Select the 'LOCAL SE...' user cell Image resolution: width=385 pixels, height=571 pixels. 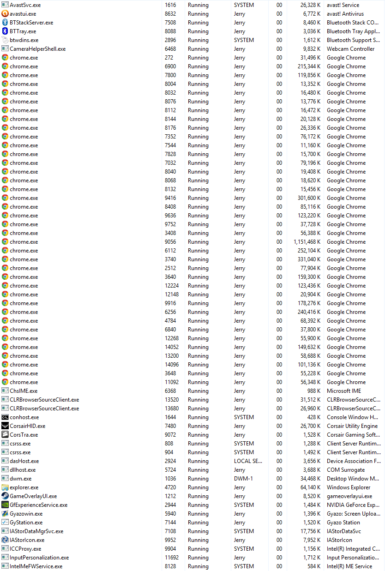[248, 461]
